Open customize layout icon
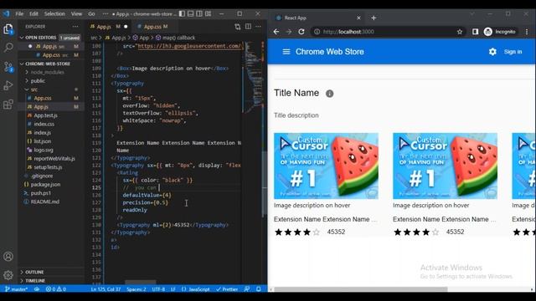This screenshot has height=301, width=536. point(209,13)
